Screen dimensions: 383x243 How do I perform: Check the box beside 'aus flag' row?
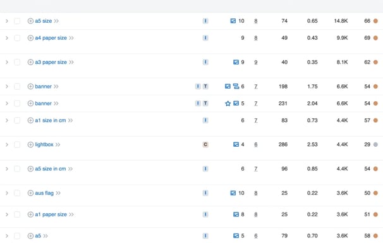coord(17,193)
